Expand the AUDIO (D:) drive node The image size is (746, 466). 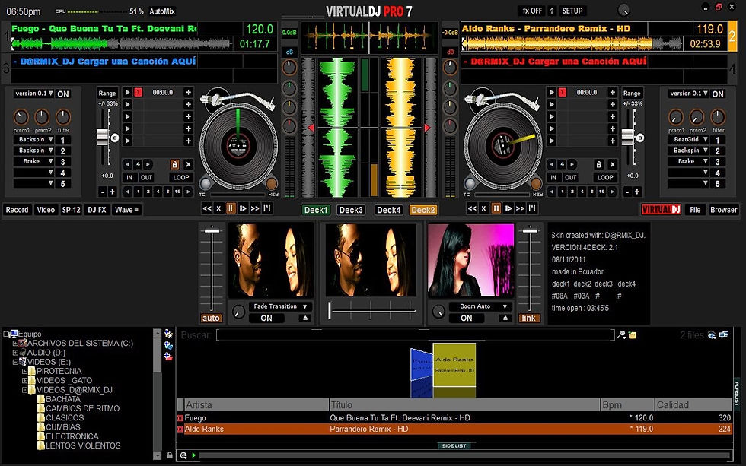(15, 353)
